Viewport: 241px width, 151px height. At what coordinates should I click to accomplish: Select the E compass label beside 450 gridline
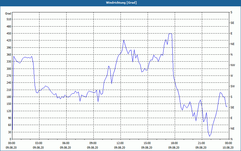tap(231, 34)
